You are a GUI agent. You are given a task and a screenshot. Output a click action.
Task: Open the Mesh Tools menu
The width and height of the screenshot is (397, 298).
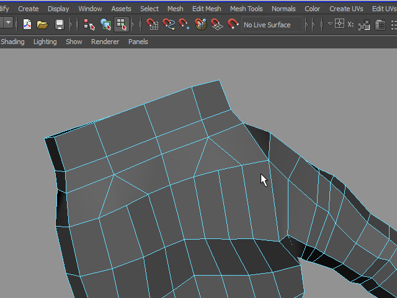[246, 9]
